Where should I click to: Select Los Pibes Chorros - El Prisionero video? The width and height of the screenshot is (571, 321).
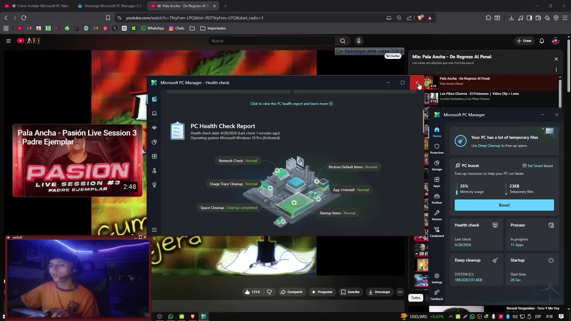491,97
